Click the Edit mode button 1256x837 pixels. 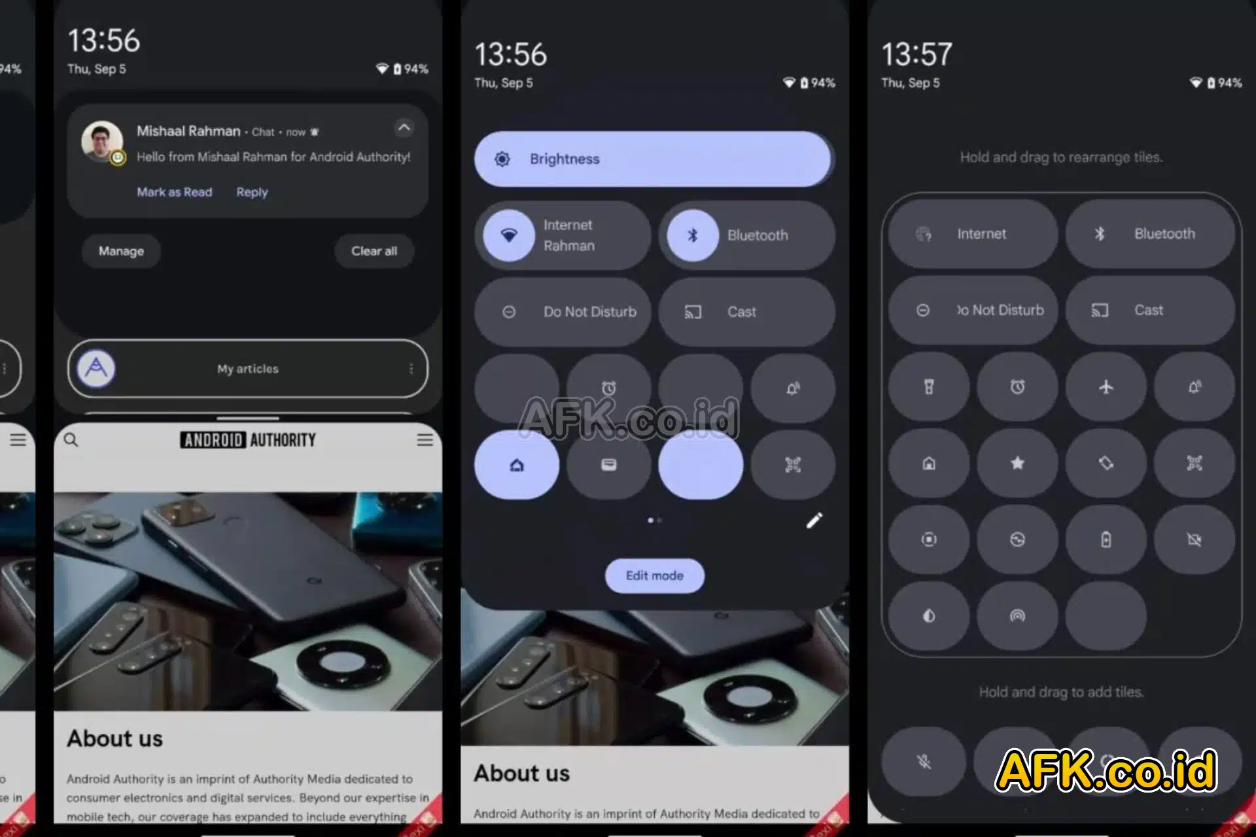(654, 575)
